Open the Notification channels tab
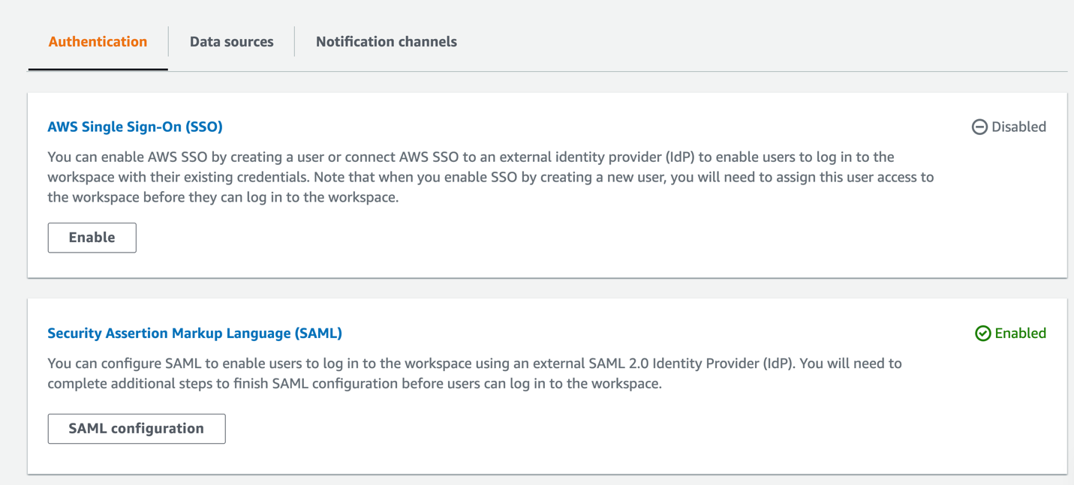This screenshot has width=1074, height=485. tap(386, 42)
